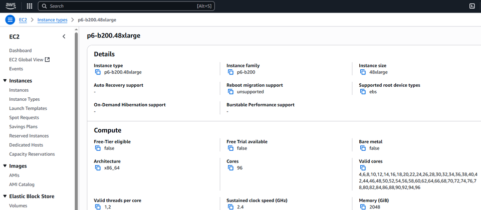This screenshot has width=481, height=210.
Task: Copy the Valid threads per core value
Action: tap(98, 207)
